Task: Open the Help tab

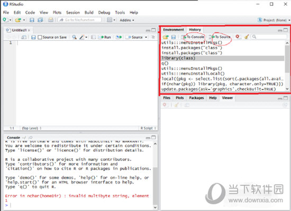Action: [x=213, y=98]
